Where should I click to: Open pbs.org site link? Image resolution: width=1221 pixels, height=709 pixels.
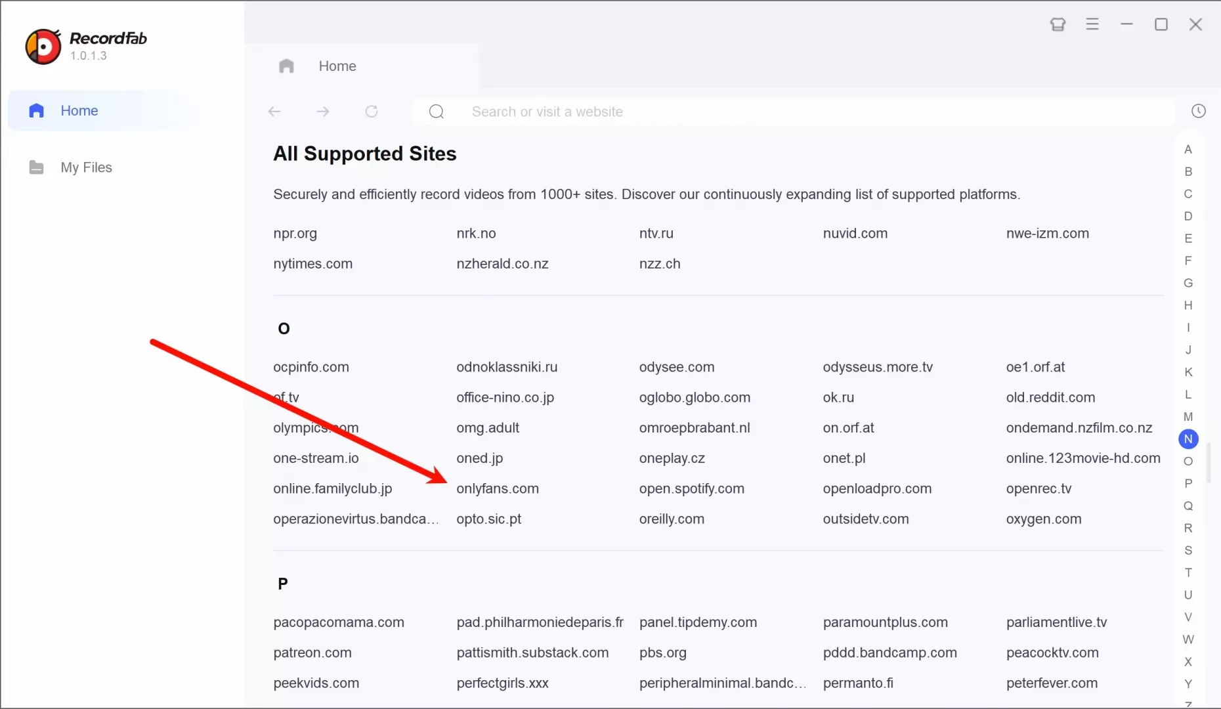(x=663, y=653)
